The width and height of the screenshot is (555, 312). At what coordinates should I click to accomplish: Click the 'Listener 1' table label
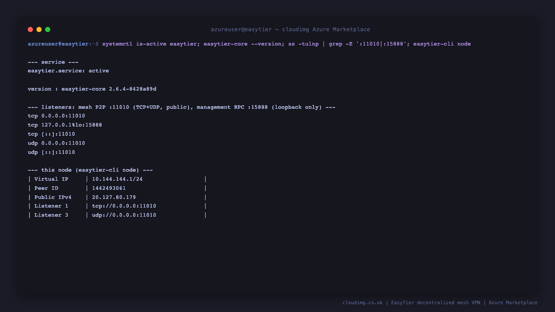coord(51,206)
